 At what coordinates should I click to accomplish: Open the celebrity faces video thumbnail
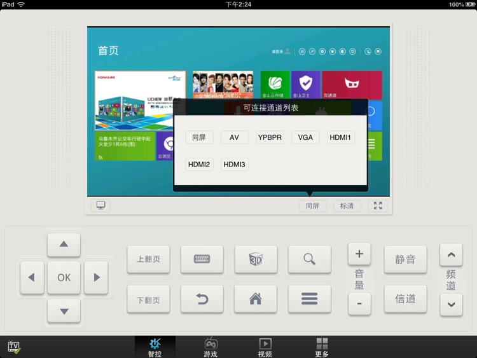(223, 85)
